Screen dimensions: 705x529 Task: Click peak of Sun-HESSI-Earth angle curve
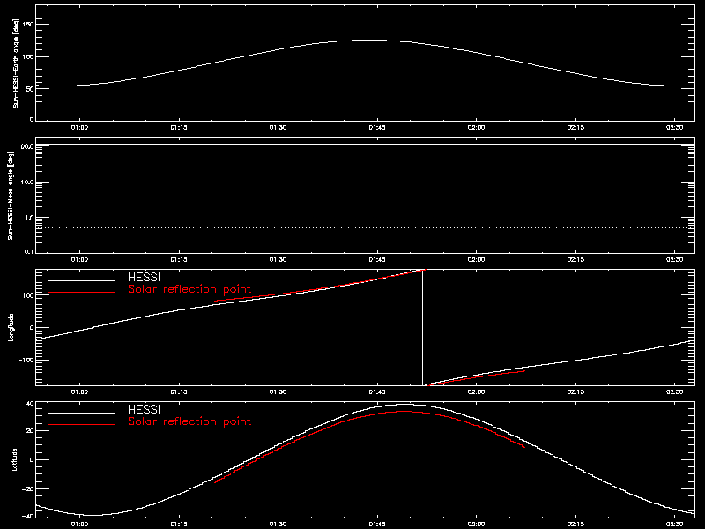pyautogui.click(x=369, y=41)
